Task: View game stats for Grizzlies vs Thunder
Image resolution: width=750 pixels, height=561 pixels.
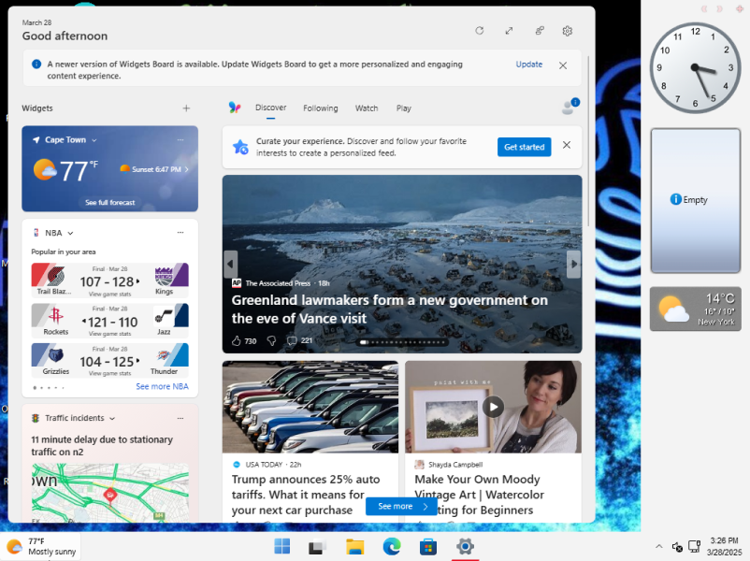Action: click(109, 373)
